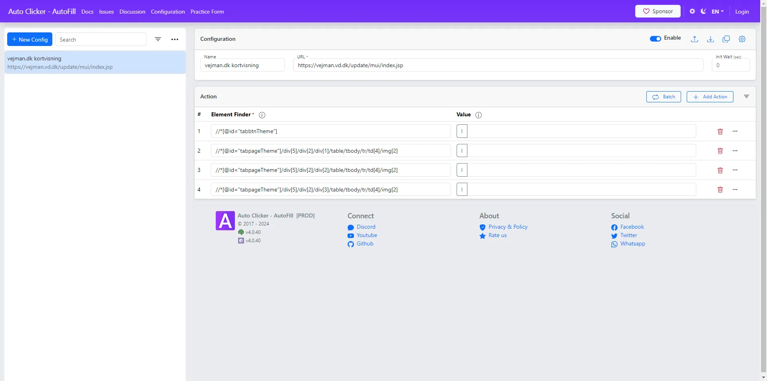The image size is (767, 381).
Task: Open the three-dot menu beside search
Action: pos(175,39)
